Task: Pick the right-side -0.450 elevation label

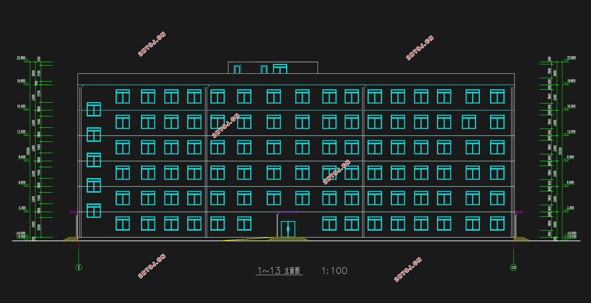Action: click(x=572, y=237)
